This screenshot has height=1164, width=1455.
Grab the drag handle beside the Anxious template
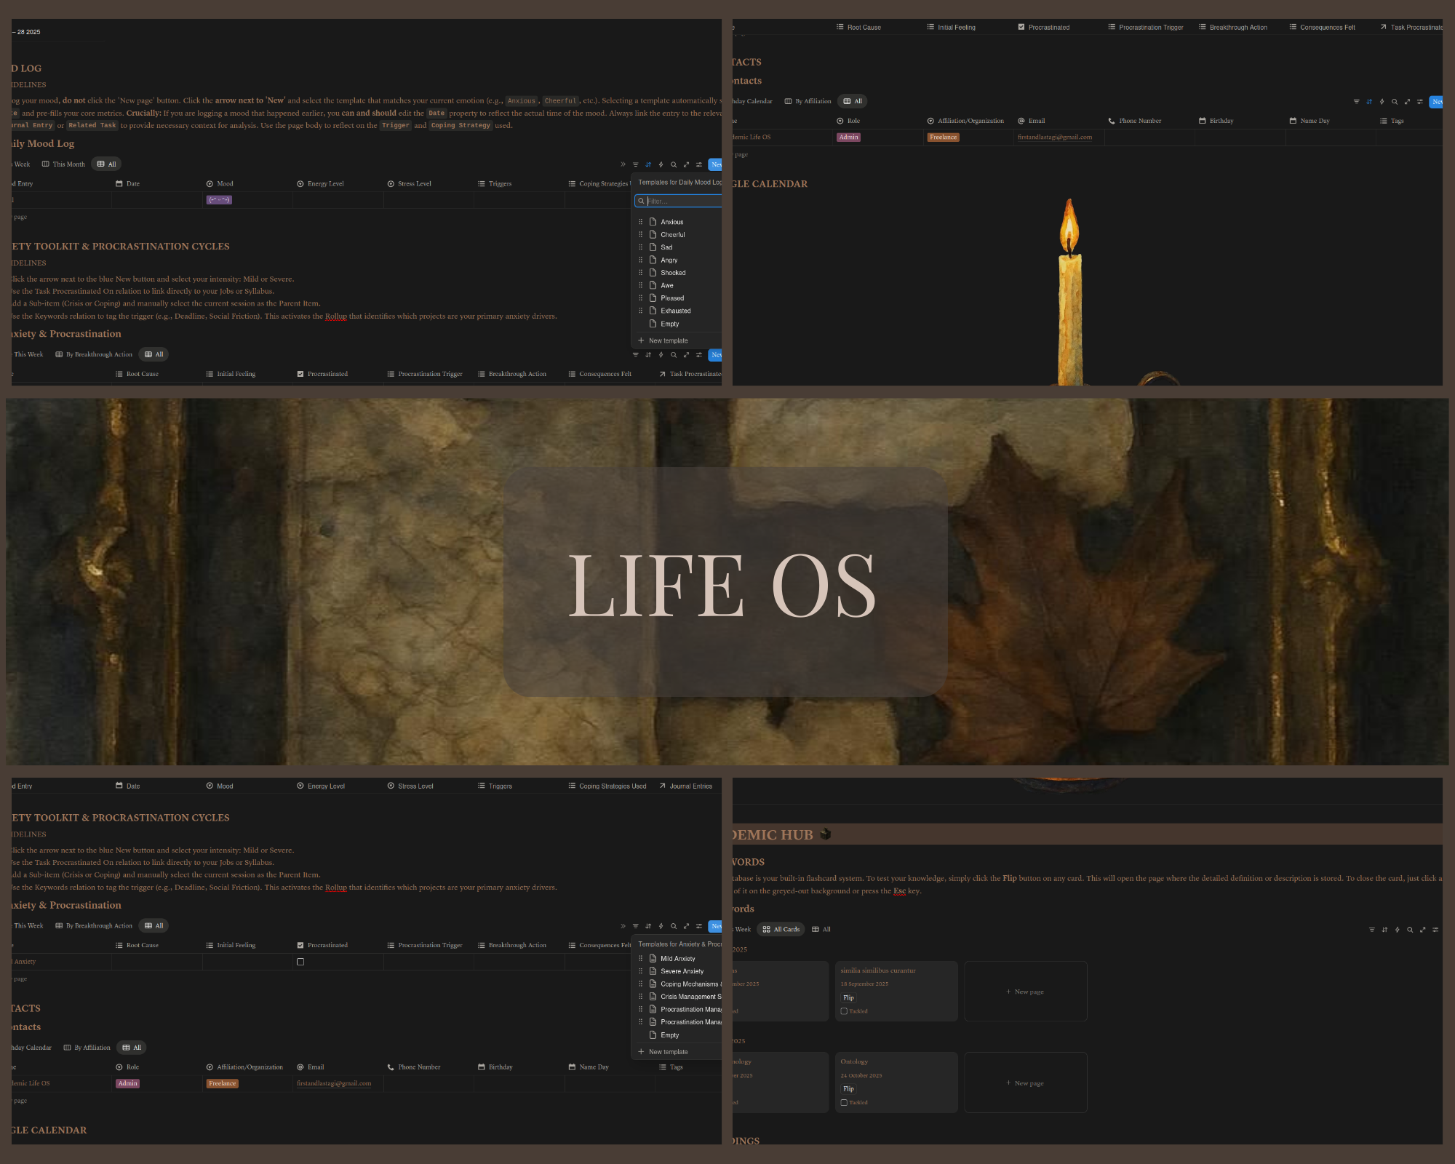point(640,222)
